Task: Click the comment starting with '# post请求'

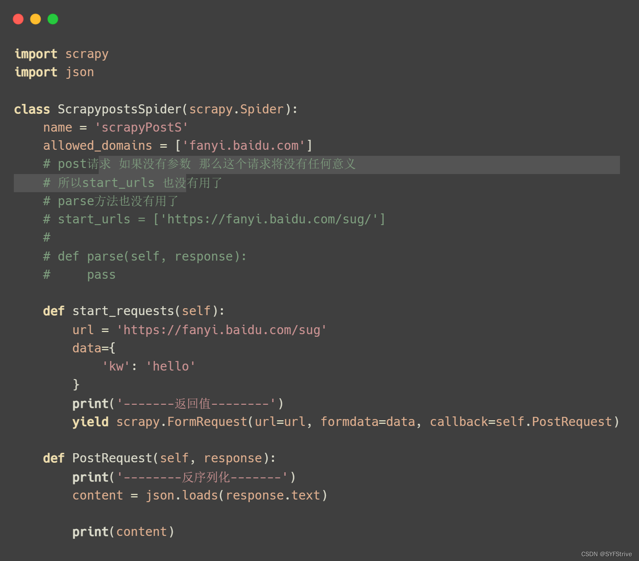Action: coord(200,164)
